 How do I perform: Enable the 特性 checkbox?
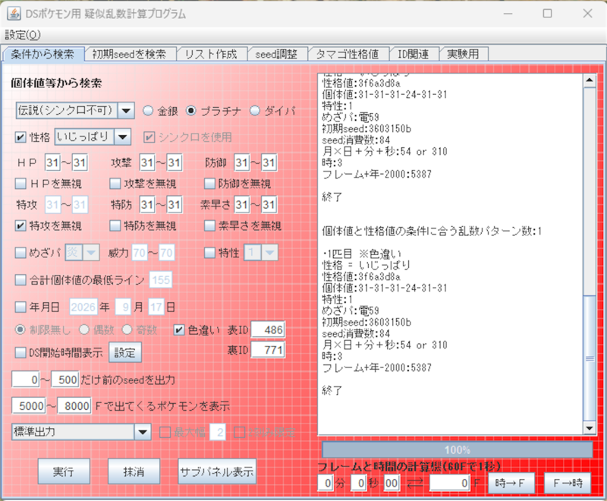pyautogui.click(x=209, y=253)
